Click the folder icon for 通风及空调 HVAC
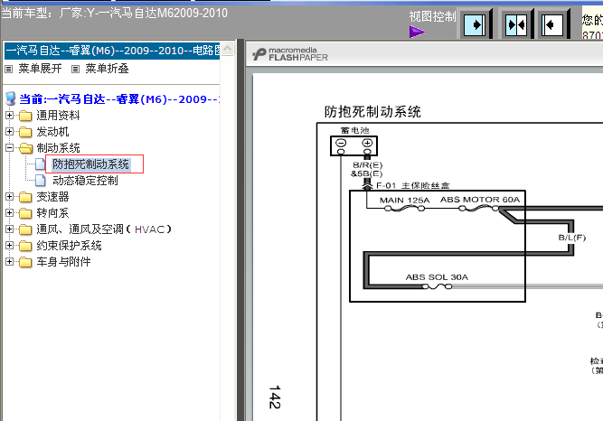 [x=25, y=229]
